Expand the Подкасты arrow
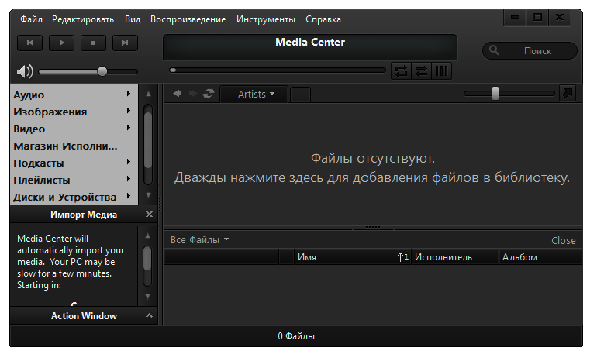597x361 pixels. click(129, 162)
